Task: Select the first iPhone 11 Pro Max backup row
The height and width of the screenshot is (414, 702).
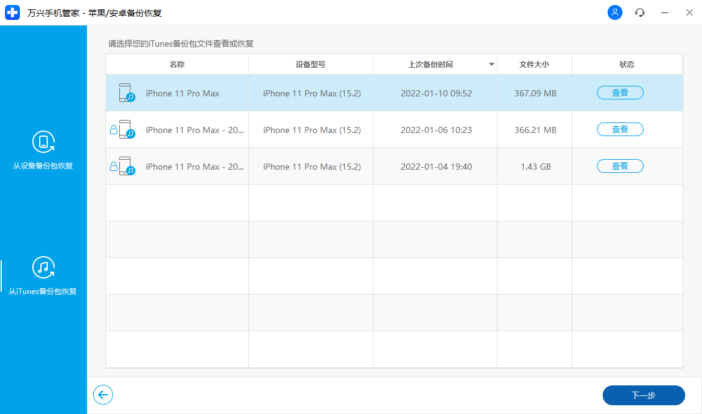Action: 311,92
